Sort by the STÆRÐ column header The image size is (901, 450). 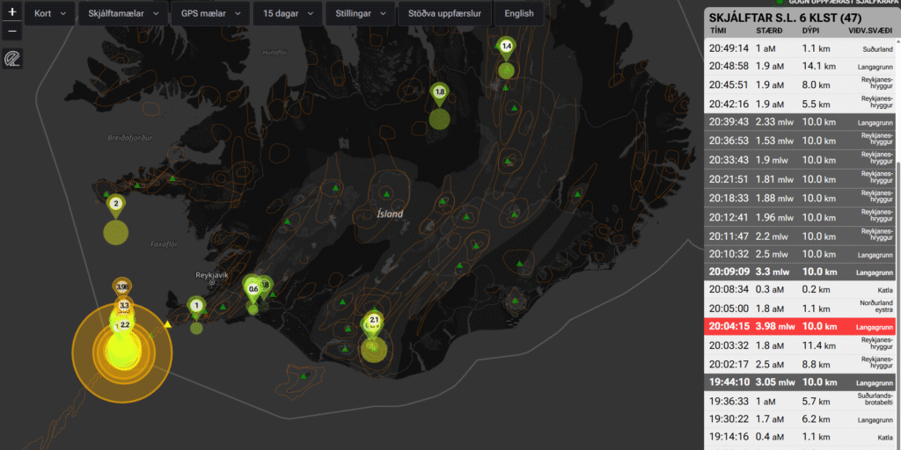(768, 31)
